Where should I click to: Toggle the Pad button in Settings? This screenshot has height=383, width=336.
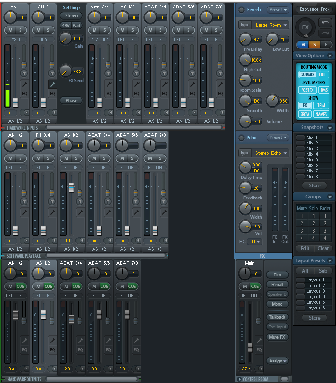coord(76,26)
